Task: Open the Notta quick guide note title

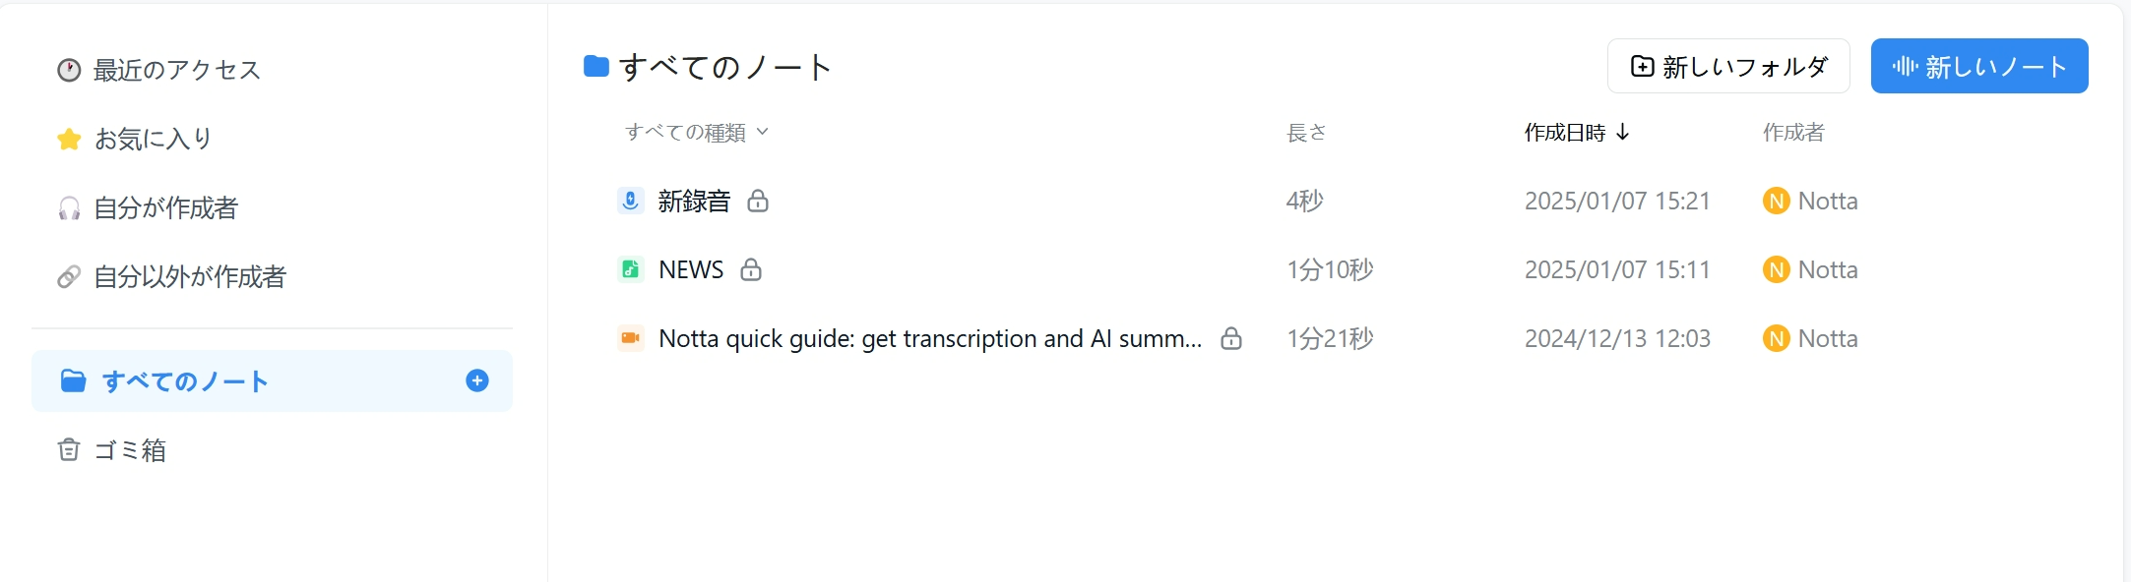Action: pyautogui.click(x=930, y=338)
